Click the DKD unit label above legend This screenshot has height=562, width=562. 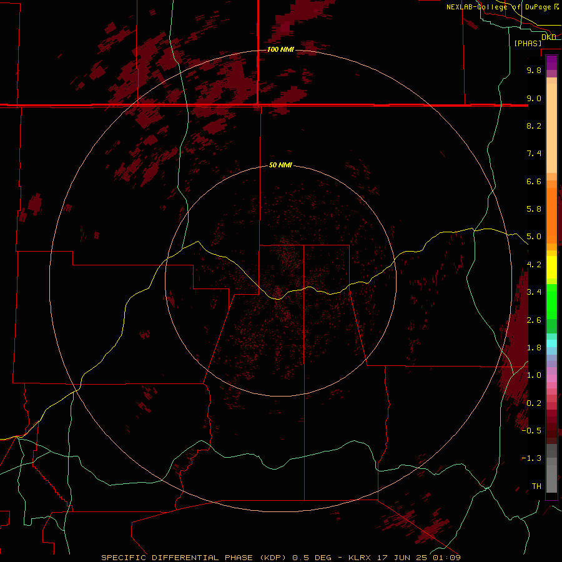pos(549,37)
